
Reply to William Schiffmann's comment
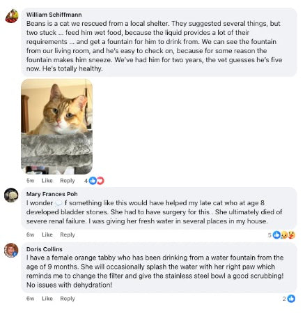[x=68, y=181]
